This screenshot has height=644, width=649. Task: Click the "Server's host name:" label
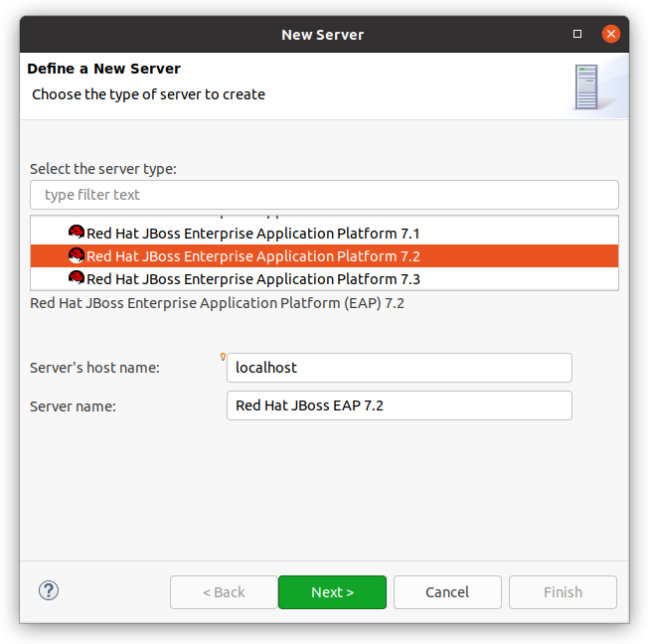pos(94,368)
